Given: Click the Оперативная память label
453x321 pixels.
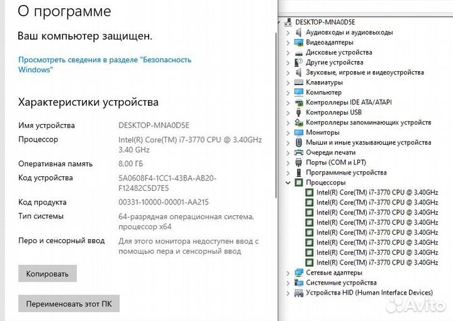Looking at the screenshot, I should click(55, 164).
